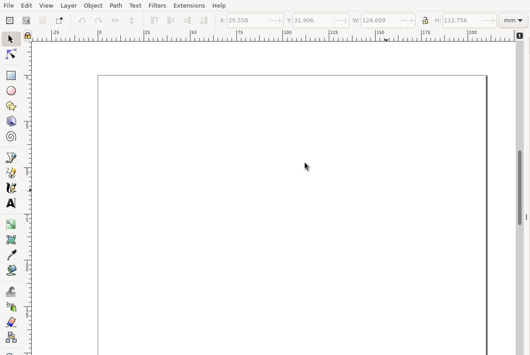
Task: Rotate selection 90° counter-clockwise
Action: tap(82, 20)
